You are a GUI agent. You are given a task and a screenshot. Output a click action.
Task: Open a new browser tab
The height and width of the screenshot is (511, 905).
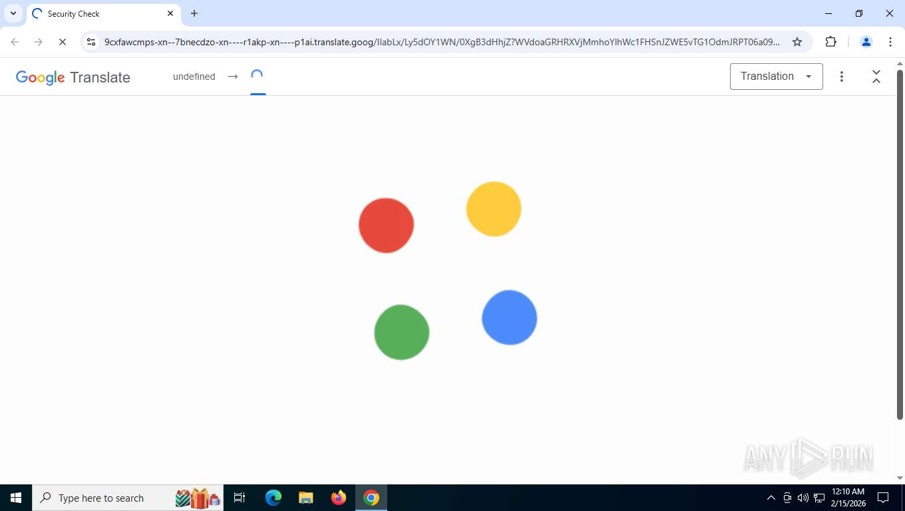tap(194, 13)
